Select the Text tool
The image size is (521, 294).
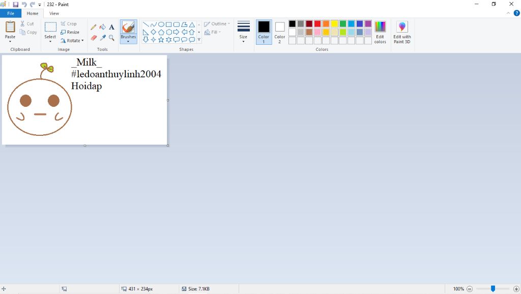tap(111, 27)
